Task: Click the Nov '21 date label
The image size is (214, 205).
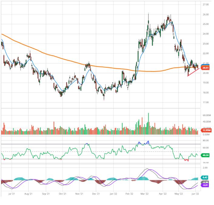Action: (x=79, y=194)
